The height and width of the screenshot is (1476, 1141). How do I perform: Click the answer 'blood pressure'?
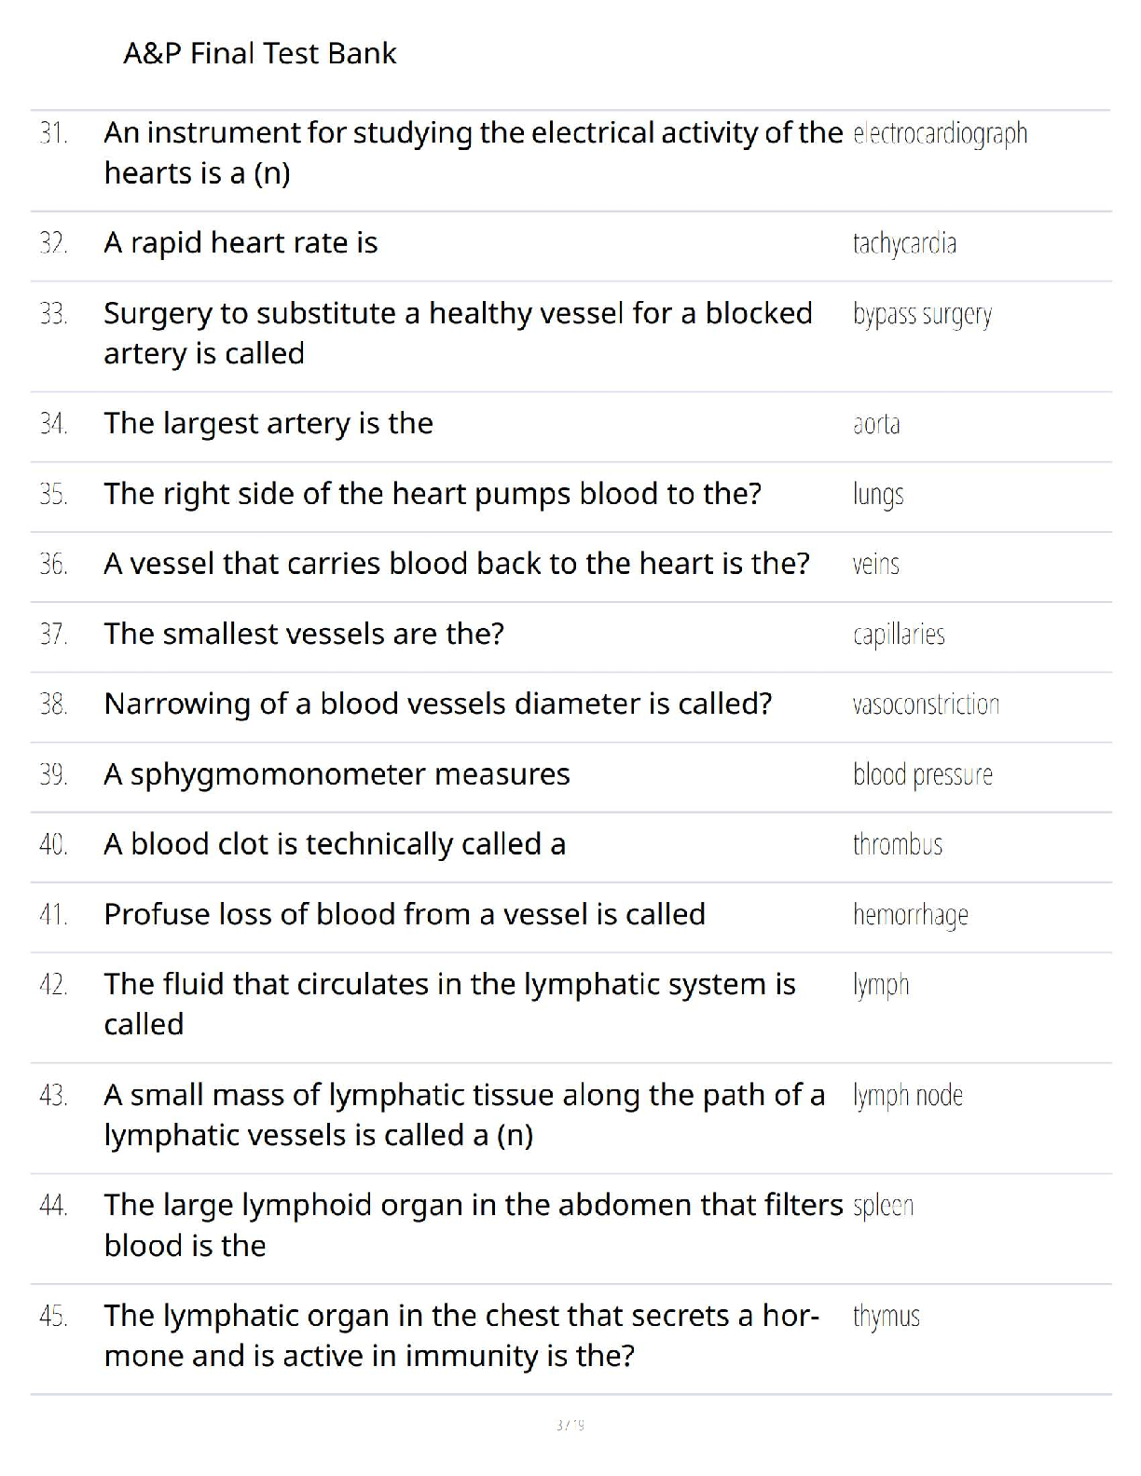(x=922, y=775)
